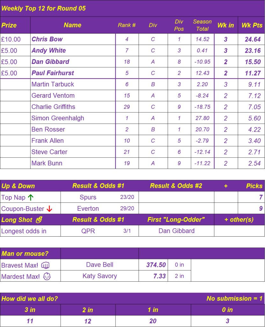Click the fist icon beside Bravest Max!
Viewport: 265px width, 327px height.
[45, 265]
